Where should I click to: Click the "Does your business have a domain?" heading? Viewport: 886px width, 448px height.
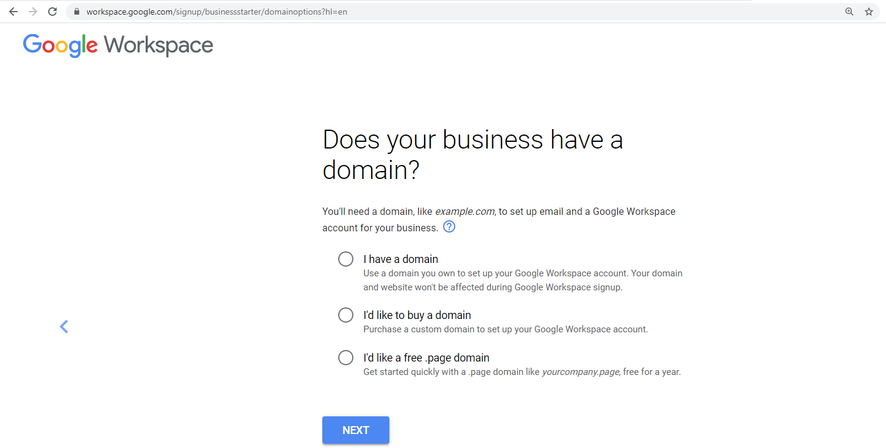[x=473, y=155]
